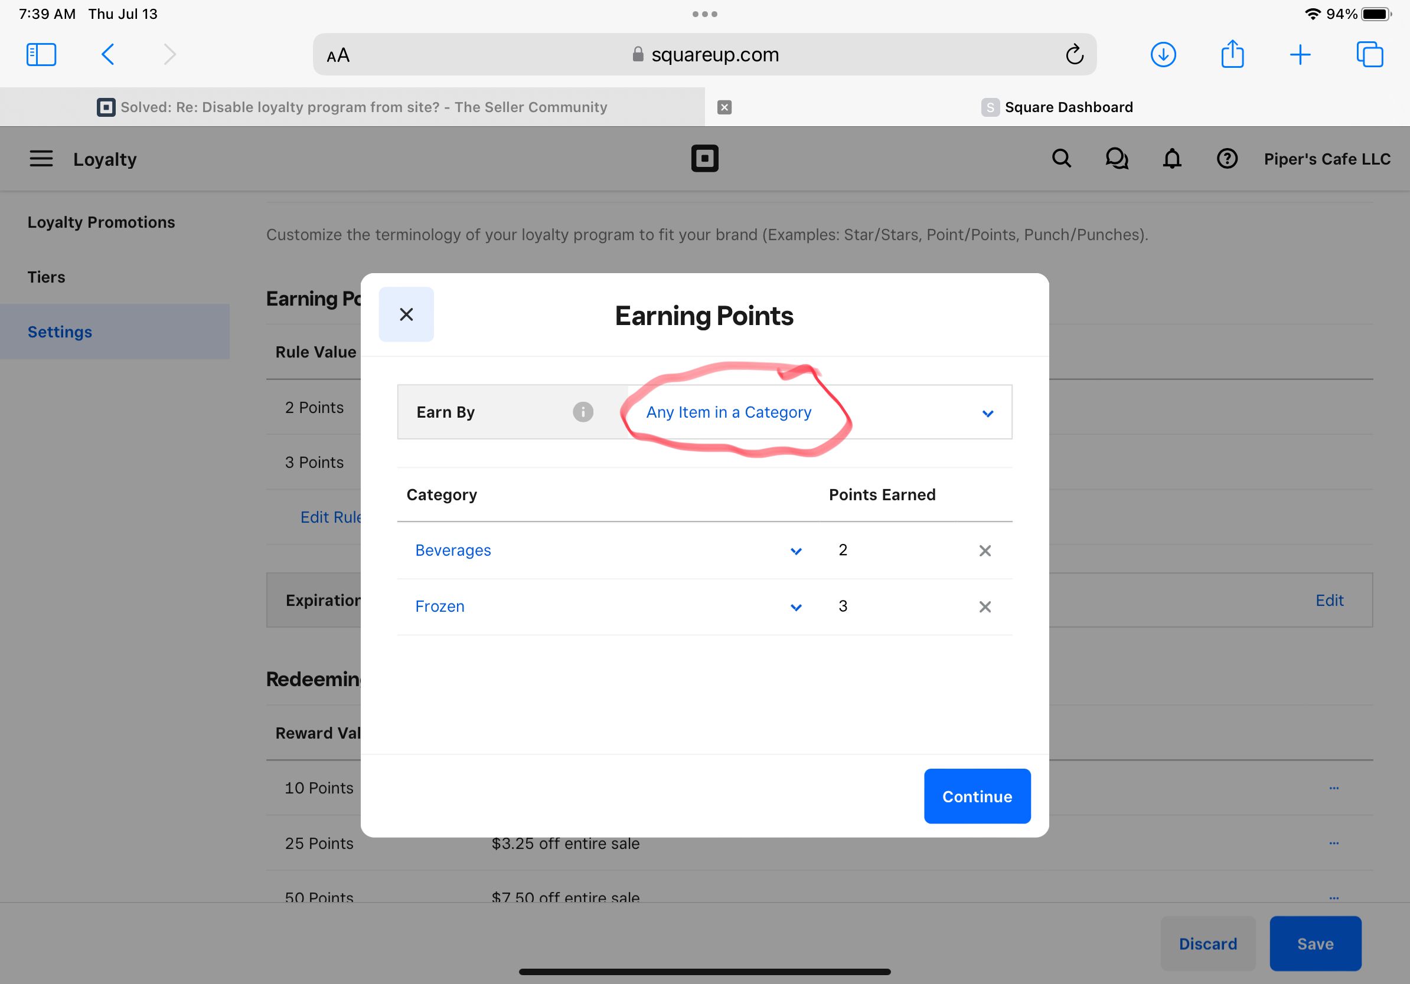Click the Square logo icon
The height and width of the screenshot is (984, 1410).
click(704, 159)
